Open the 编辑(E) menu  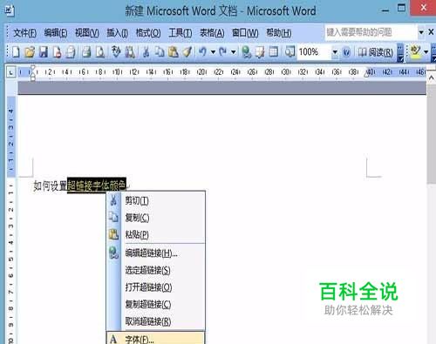point(56,33)
